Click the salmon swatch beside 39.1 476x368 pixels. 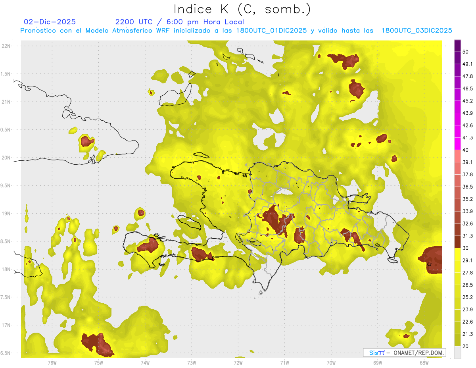(x=458, y=156)
